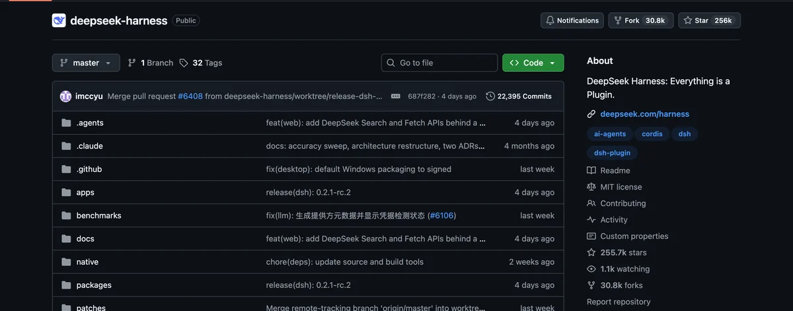This screenshot has width=793, height=311.
Task: Click the Star count 256k badge
Action: tap(723, 20)
